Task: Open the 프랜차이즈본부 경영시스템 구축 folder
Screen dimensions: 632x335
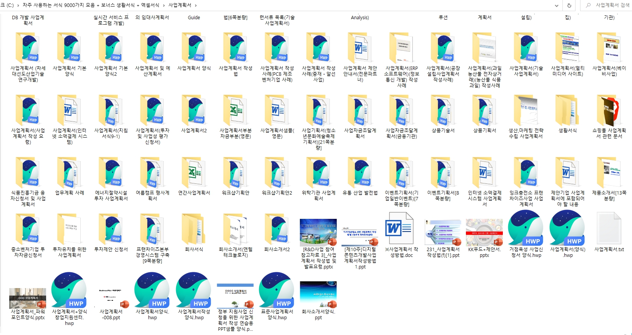Action: [152, 229]
